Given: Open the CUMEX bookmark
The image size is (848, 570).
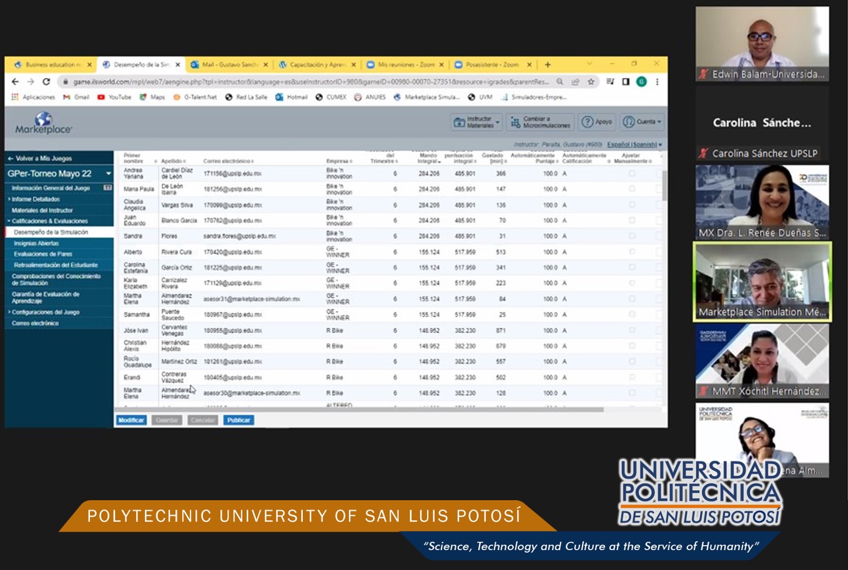Looking at the screenshot, I should [331, 97].
